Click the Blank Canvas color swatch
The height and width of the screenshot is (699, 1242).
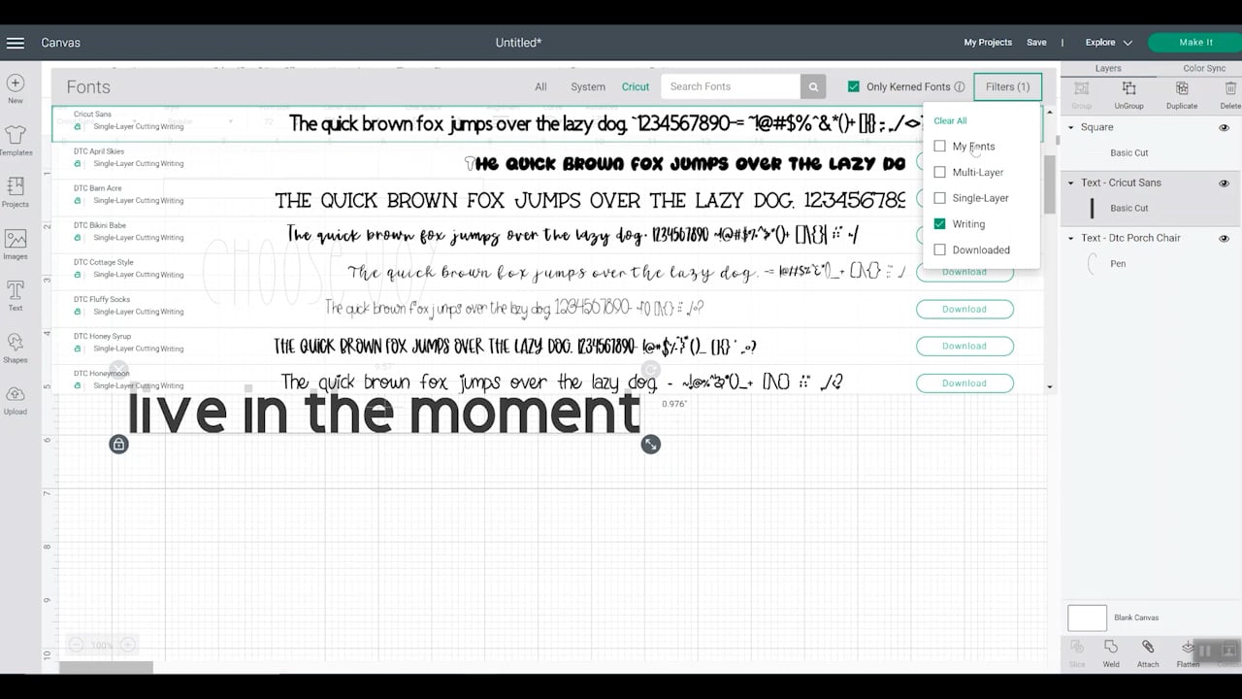click(1087, 617)
